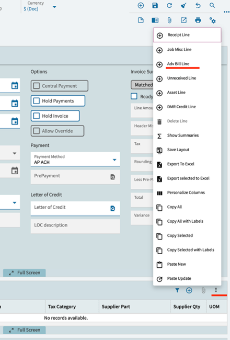Image resolution: width=230 pixels, height=340 pixels.
Task: Click the Tax Category column header
Action: pos(72,307)
